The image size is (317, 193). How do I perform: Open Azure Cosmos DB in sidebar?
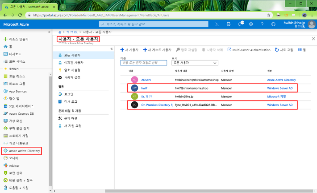19,114
